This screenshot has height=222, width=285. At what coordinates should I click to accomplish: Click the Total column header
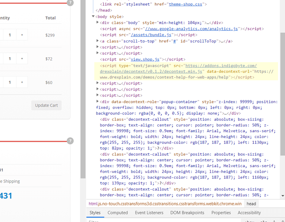[51, 18]
